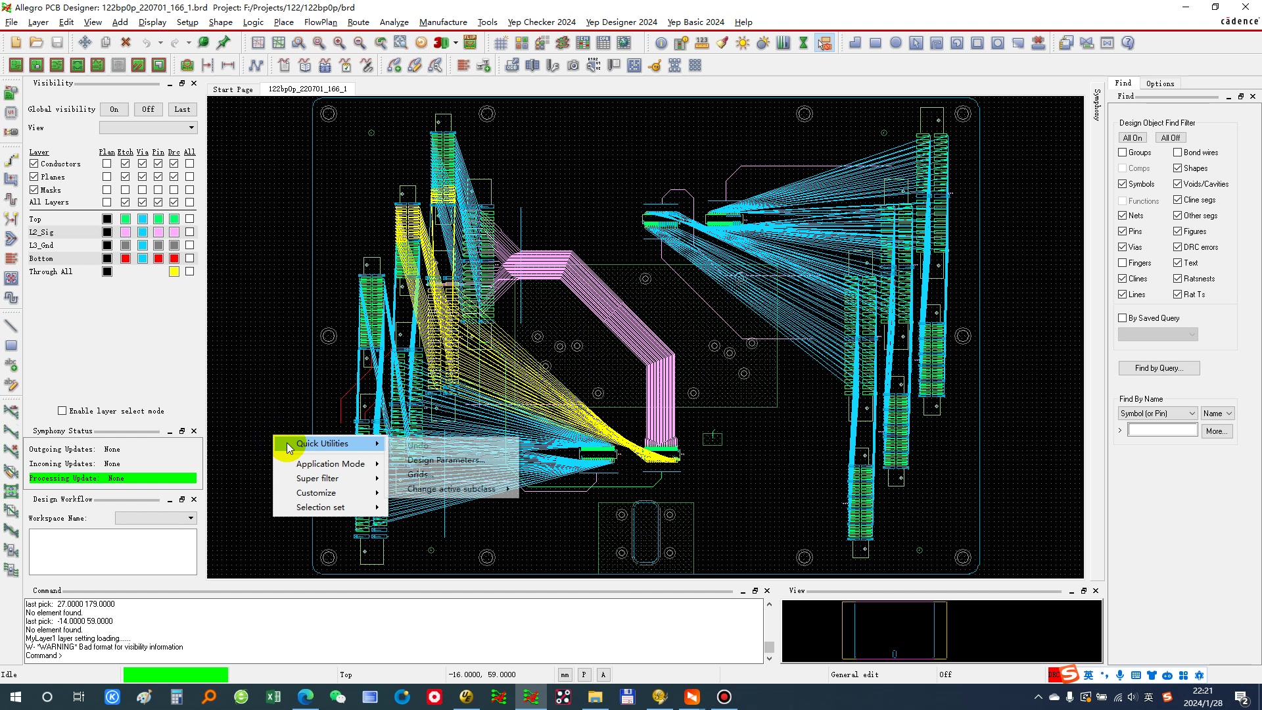Screen dimensions: 1262x710
Task: Open the Manufacture menu
Action: tap(442, 22)
